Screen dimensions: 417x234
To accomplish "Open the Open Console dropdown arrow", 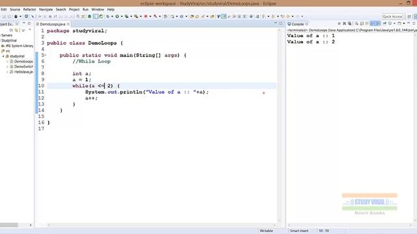I will [x=404, y=23].
